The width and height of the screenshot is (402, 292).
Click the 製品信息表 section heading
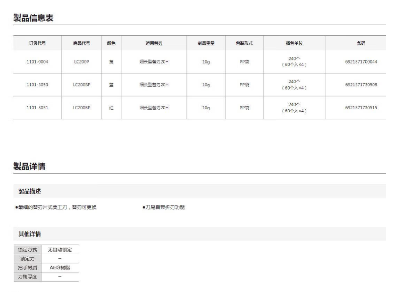point(33,18)
